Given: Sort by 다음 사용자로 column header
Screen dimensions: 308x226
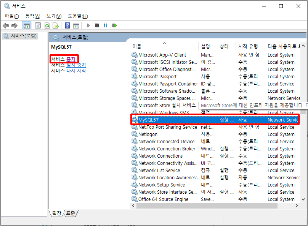Looking at the screenshot, I should point(282,46).
